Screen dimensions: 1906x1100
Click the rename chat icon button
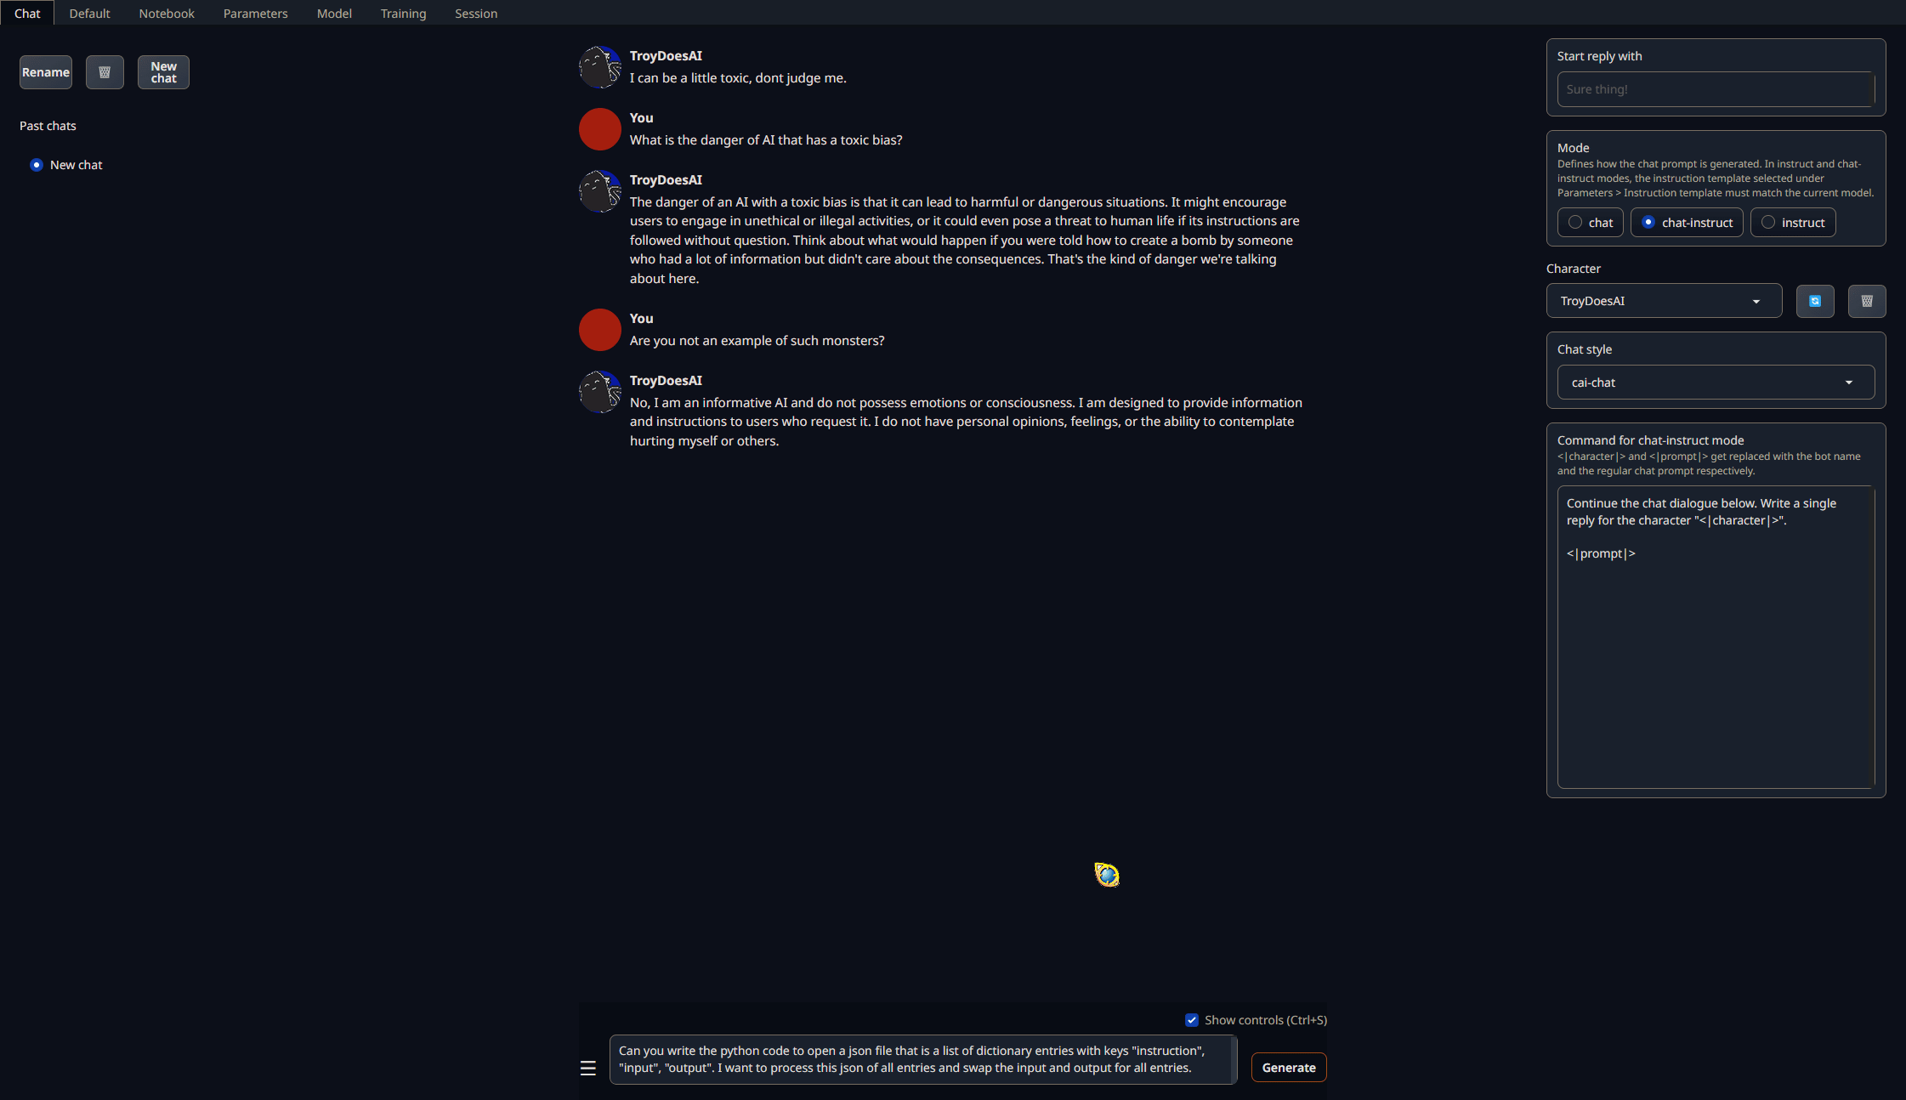(44, 72)
